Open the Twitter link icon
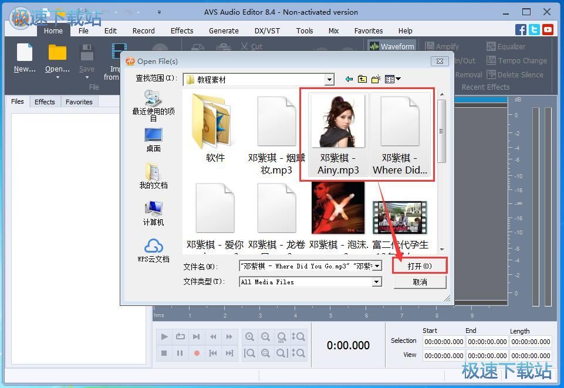This screenshot has height=388, width=564. click(534, 30)
